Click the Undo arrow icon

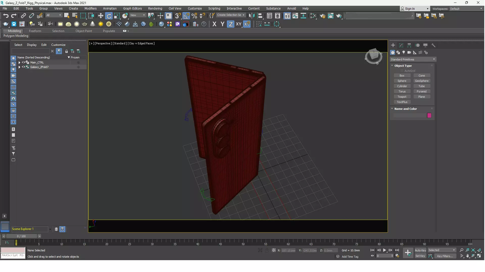coord(6,16)
